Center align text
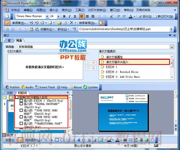 coord(87,16)
